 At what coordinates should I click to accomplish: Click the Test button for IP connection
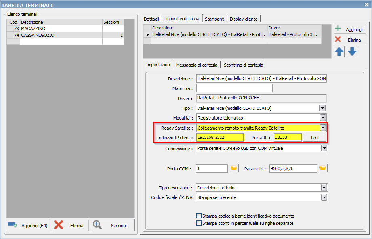point(314,138)
